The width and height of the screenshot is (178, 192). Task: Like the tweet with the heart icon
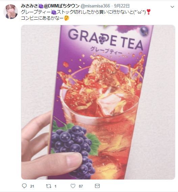click(73, 186)
